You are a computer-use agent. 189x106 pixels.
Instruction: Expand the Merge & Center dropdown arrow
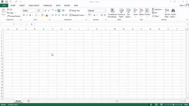click(86, 15)
